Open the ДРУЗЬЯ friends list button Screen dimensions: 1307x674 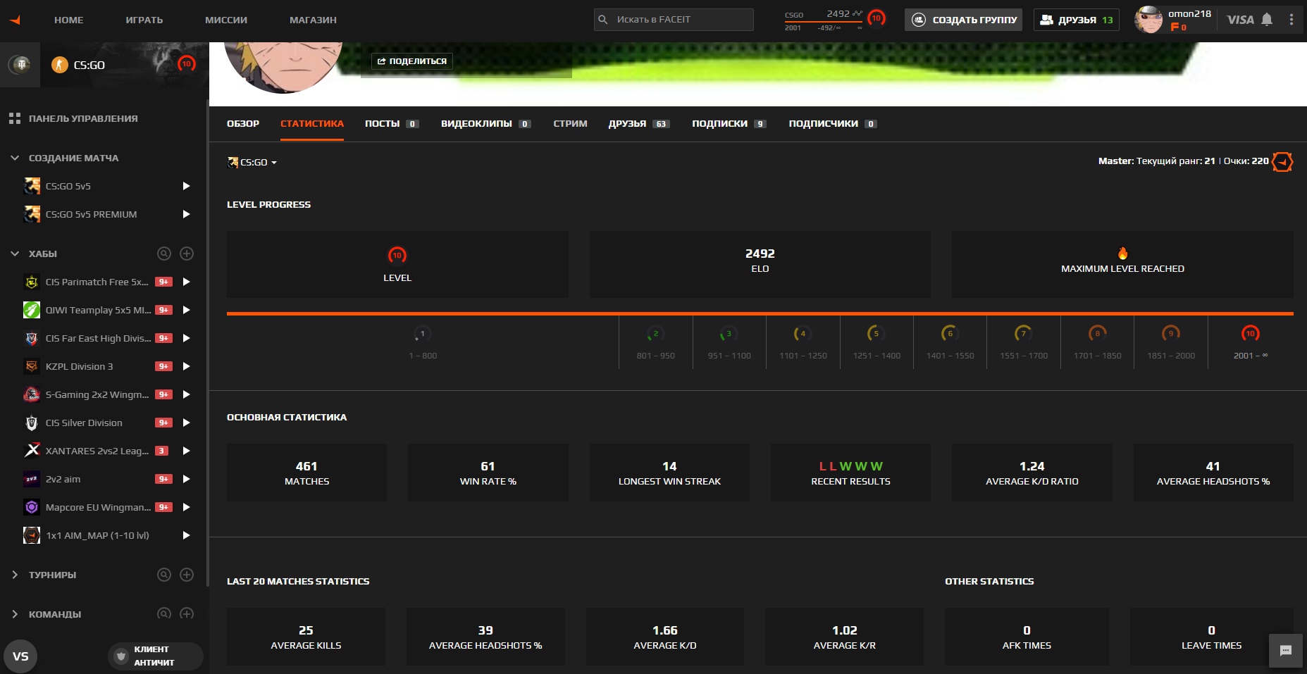click(1077, 20)
